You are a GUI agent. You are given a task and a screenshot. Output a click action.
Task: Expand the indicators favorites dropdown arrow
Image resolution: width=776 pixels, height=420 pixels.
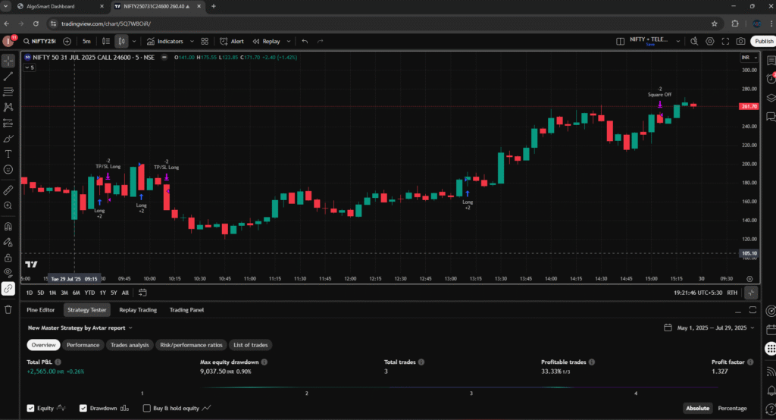192,41
